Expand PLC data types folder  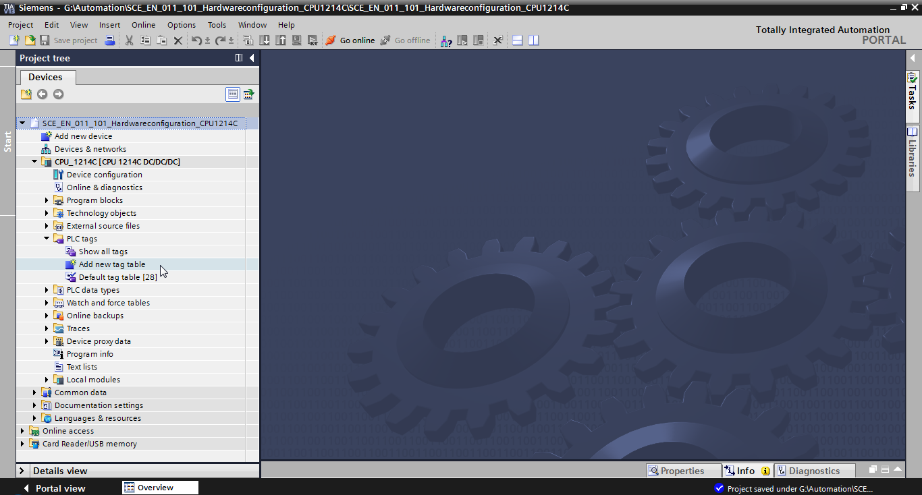(x=47, y=290)
